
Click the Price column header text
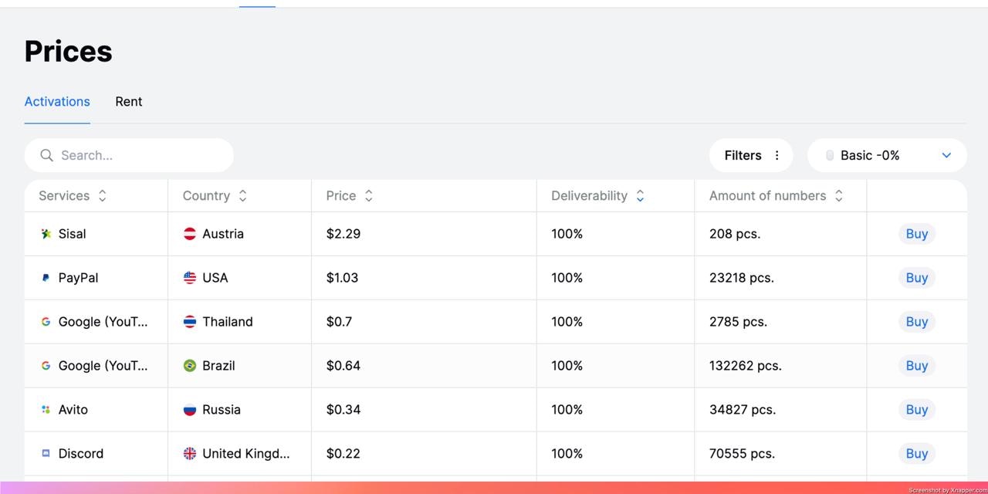tap(341, 196)
